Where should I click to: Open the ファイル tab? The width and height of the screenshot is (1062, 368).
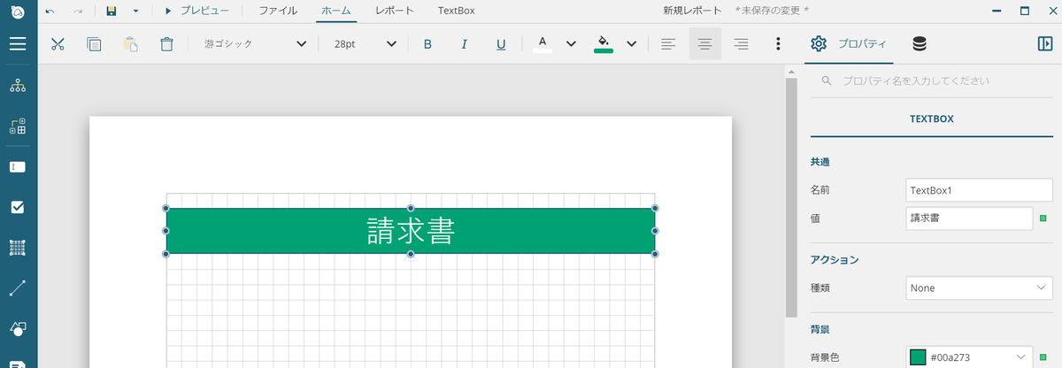[x=278, y=11]
